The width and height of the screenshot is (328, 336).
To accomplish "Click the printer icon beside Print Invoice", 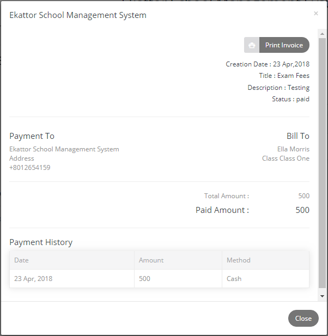I will click(252, 45).
